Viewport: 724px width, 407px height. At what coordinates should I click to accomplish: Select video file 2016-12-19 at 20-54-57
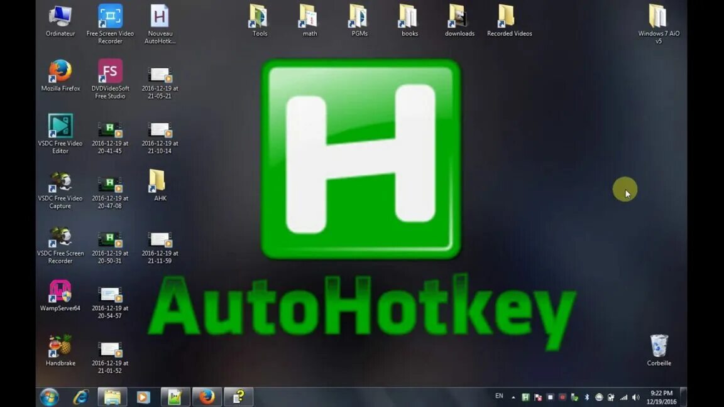pyautogui.click(x=110, y=302)
